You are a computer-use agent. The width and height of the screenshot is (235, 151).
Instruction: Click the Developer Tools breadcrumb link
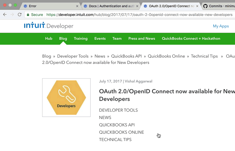click(73, 56)
